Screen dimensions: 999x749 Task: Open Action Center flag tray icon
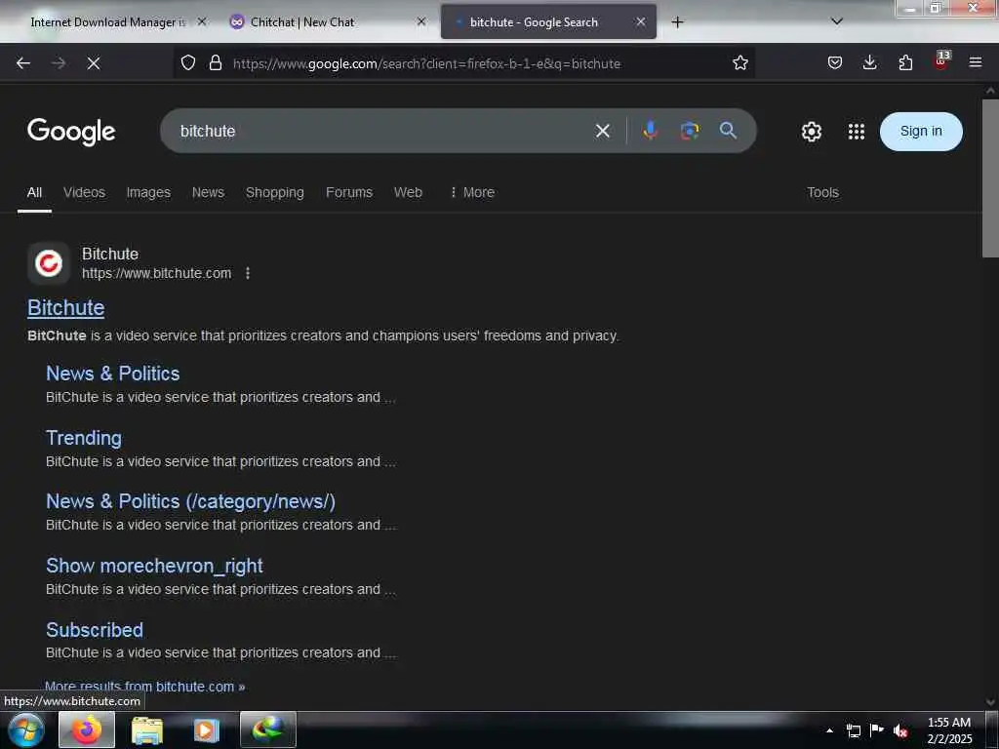point(877,730)
